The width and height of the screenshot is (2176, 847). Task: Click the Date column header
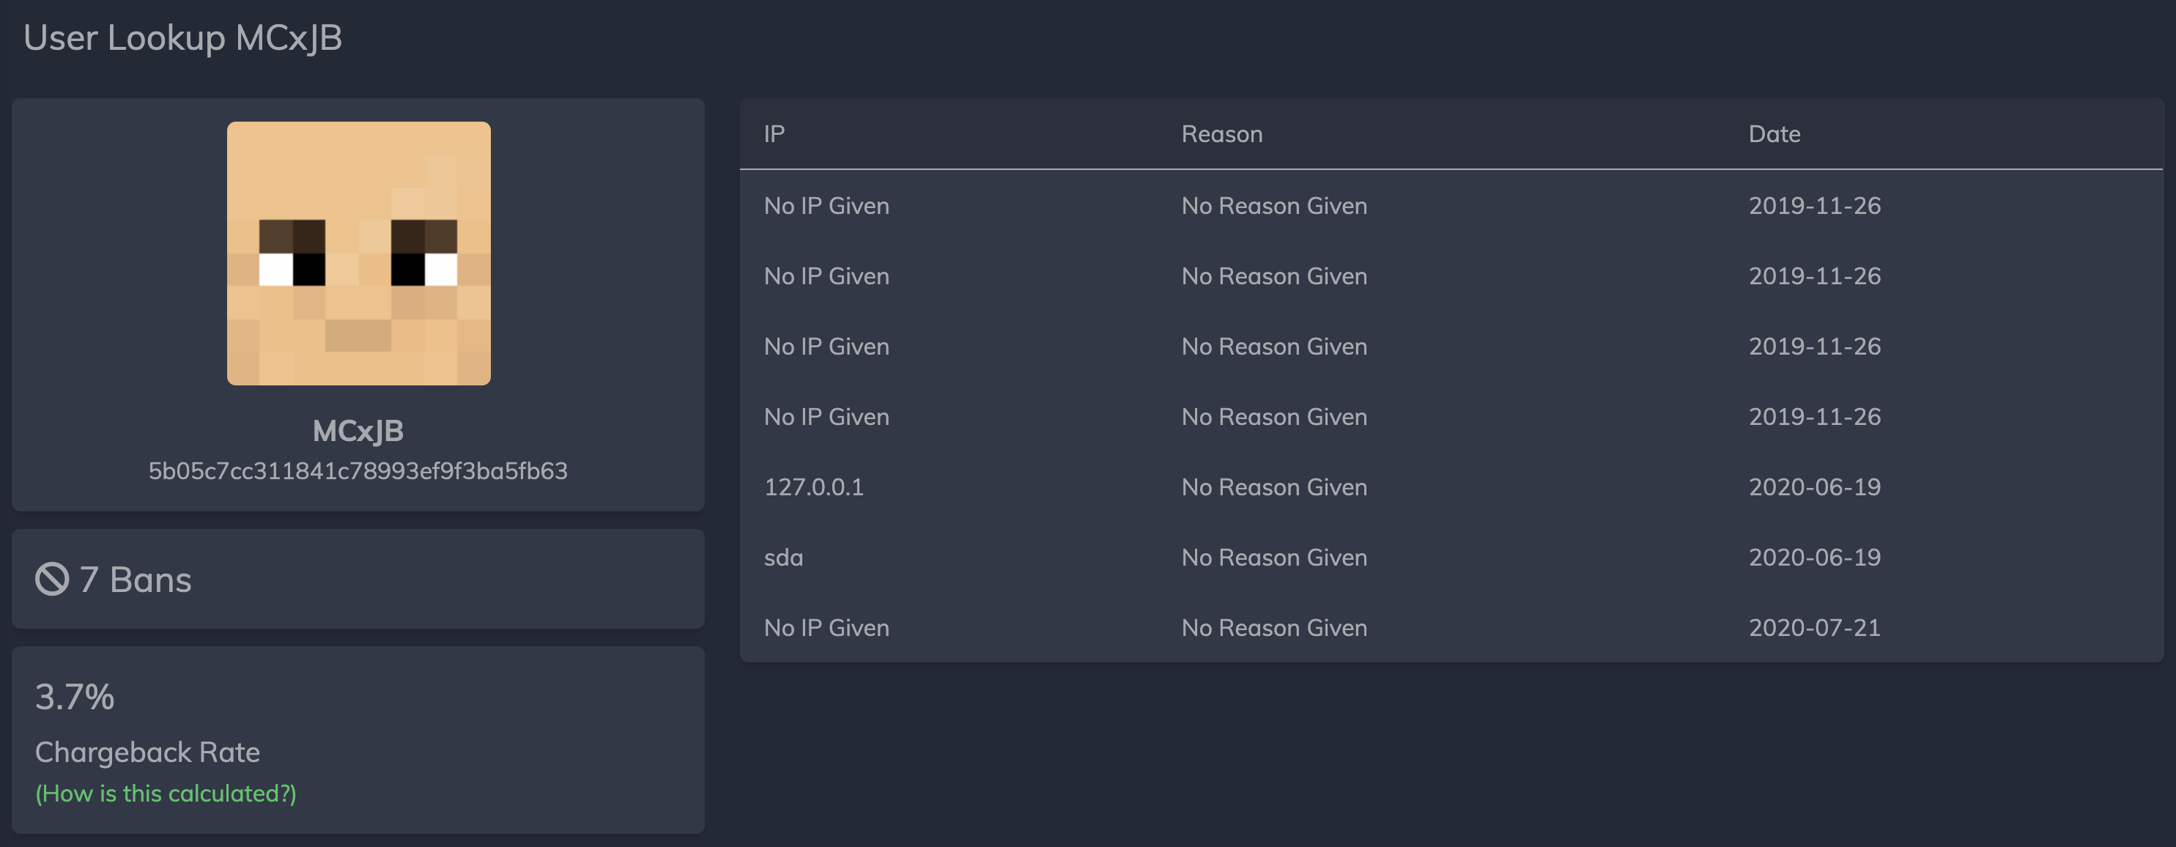[x=1774, y=133]
